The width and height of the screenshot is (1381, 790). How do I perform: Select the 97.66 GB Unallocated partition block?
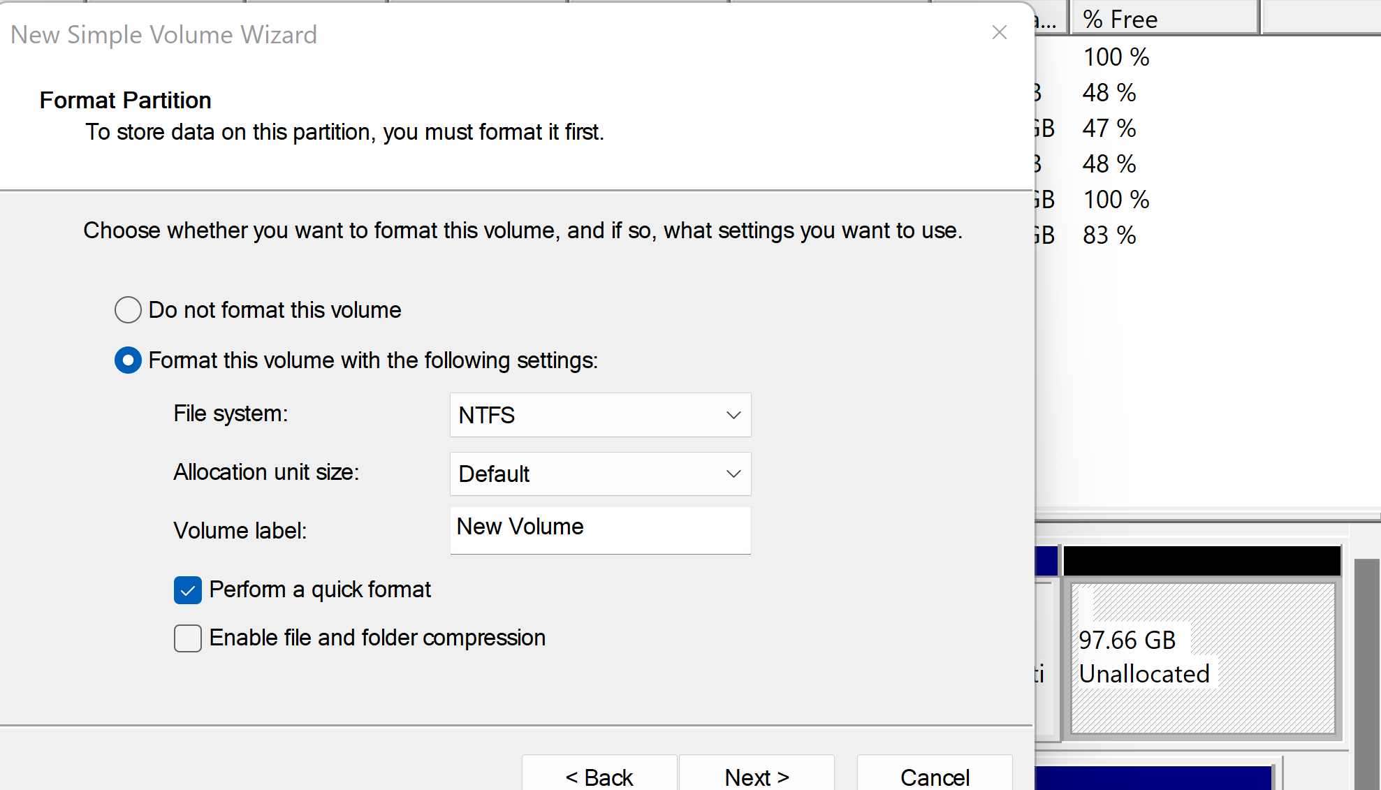pos(1202,657)
